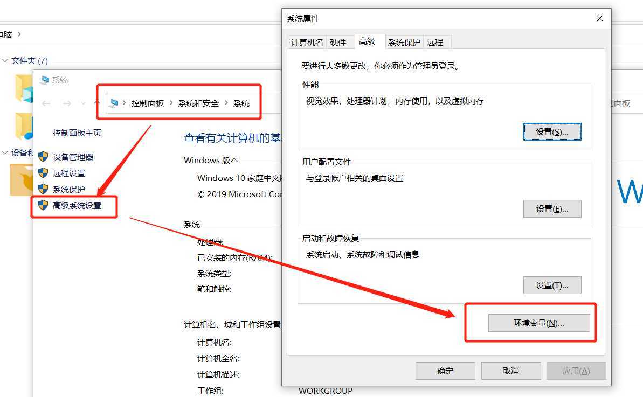Click the back navigation arrow in the 系统 window

46,102
